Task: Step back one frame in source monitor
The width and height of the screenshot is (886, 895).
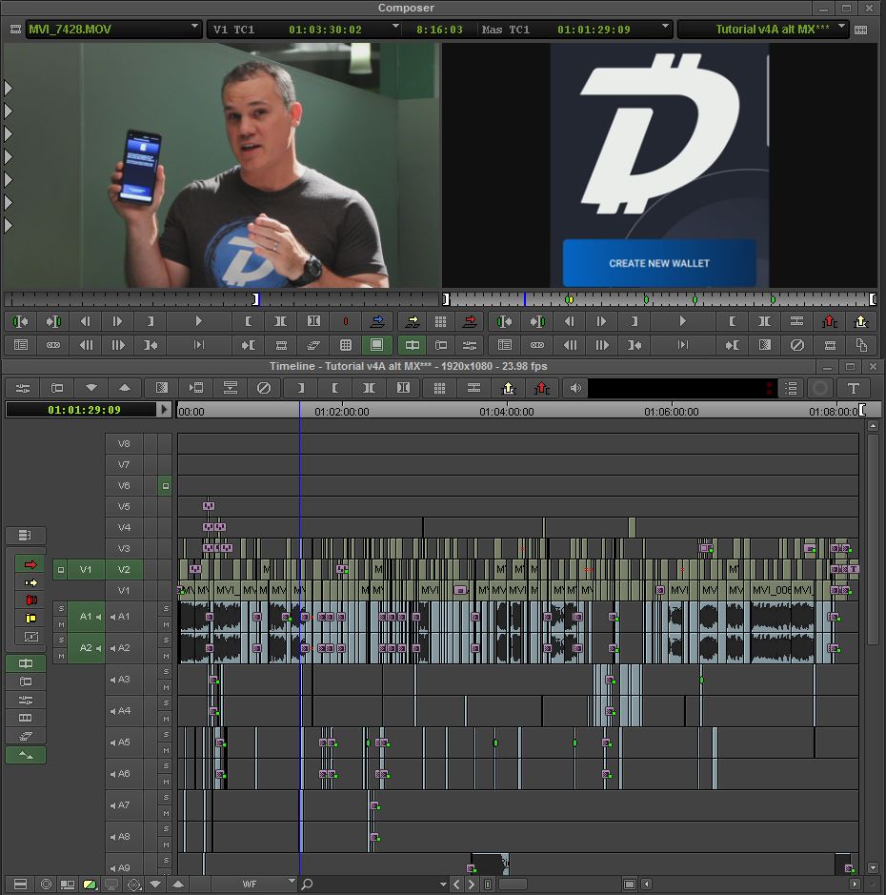Action: 85,321
